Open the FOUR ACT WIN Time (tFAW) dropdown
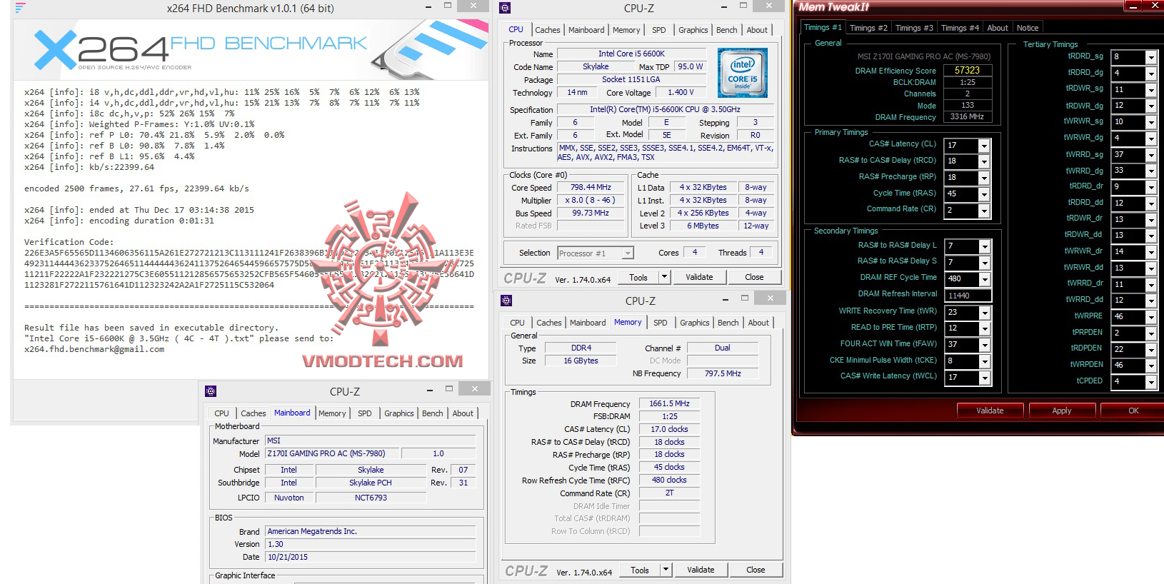The image size is (1164, 584). (x=984, y=345)
